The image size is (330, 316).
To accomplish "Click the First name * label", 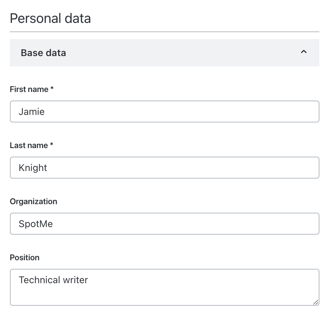I will (31, 89).
